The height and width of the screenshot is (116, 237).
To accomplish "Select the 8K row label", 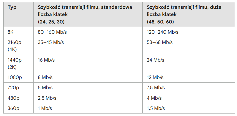I will click(x=11, y=32).
